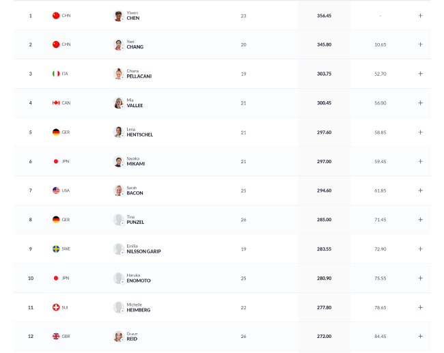This screenshot has height=353, width=444.
Task: Click the Great Britain flag icon
Action: (x=56, y=337)
